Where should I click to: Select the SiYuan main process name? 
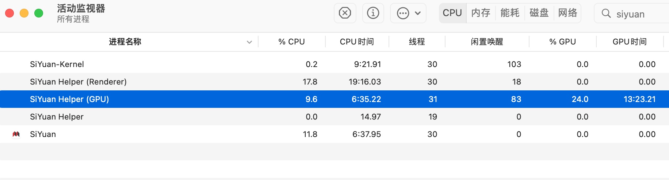click(43, 134)
